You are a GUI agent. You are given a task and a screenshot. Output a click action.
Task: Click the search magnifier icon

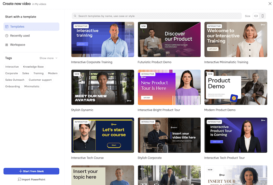coord(75,16)
